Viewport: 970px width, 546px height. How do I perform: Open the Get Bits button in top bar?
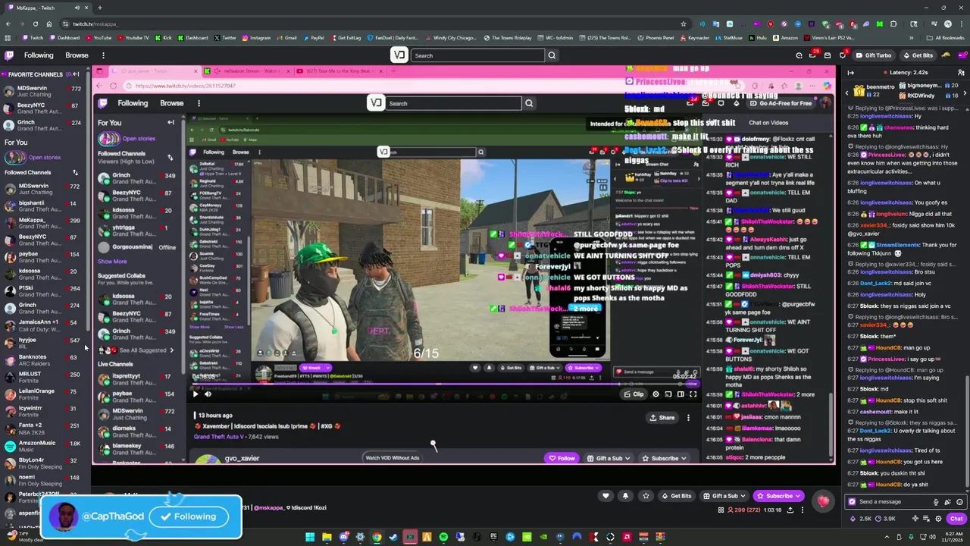point(918,55)
